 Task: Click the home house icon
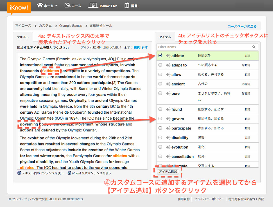(x=40, y=5)
